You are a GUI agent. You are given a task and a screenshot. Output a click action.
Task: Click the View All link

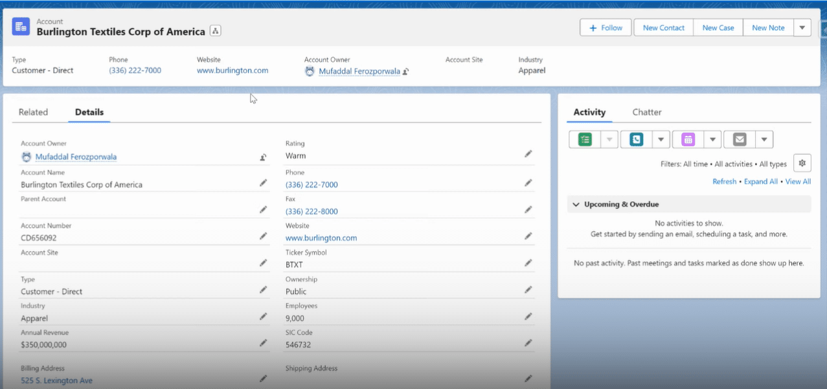798,182
